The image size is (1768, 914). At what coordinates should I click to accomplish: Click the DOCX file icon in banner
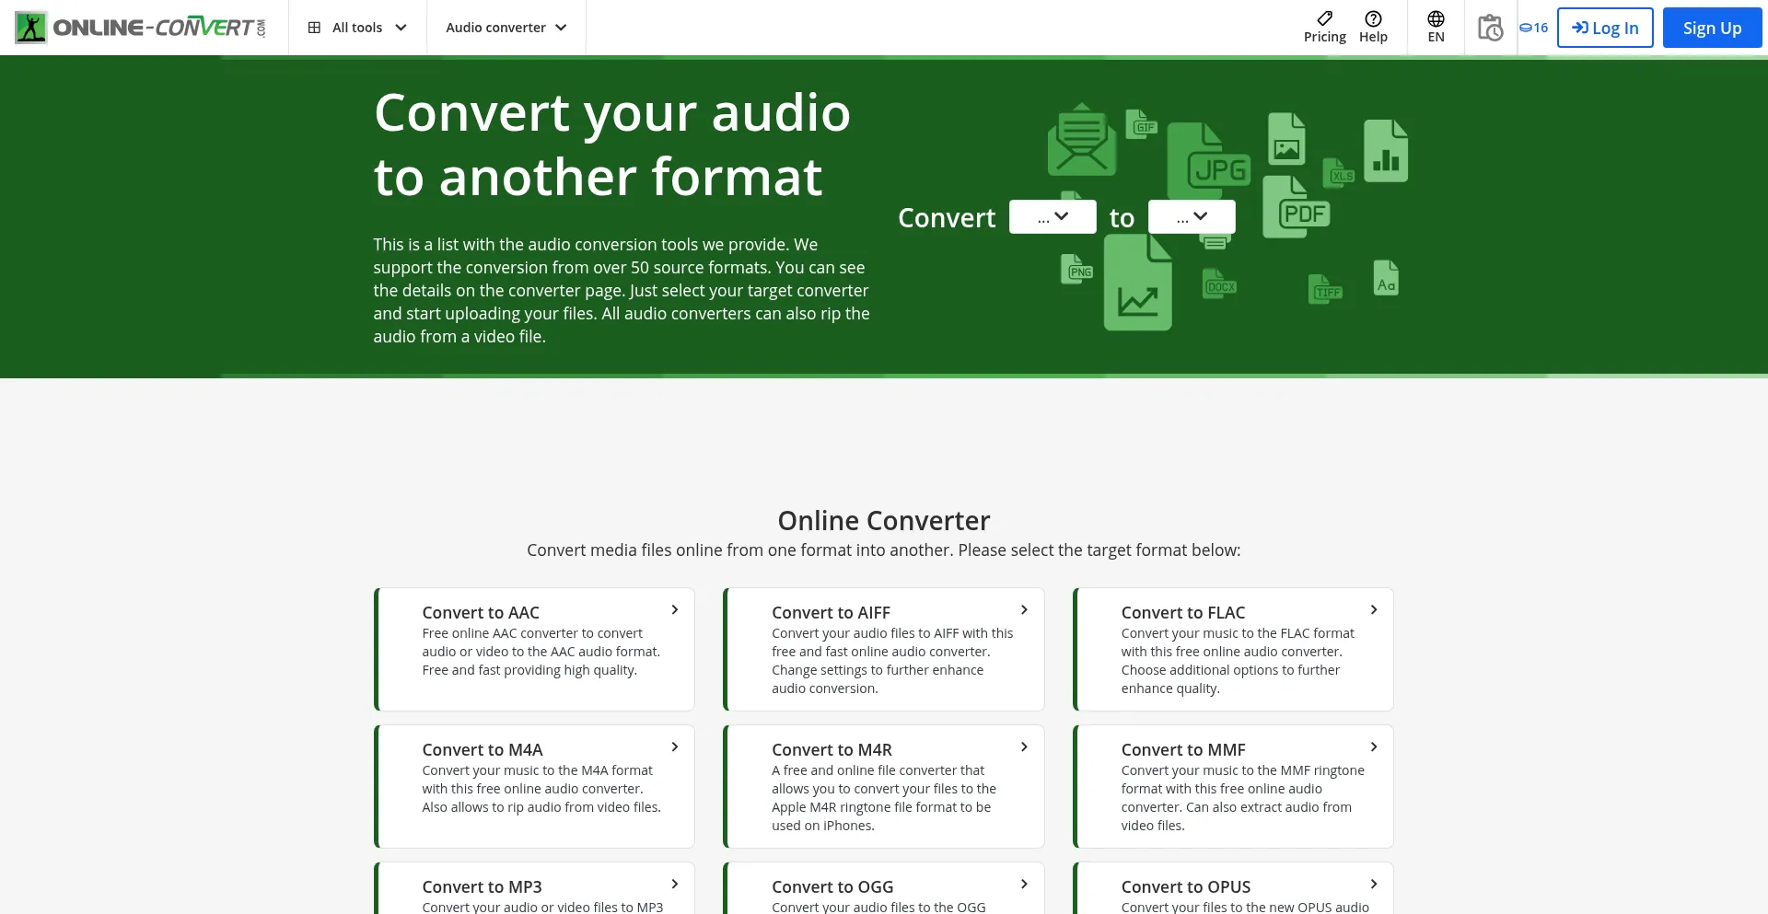coord(1219,283)
